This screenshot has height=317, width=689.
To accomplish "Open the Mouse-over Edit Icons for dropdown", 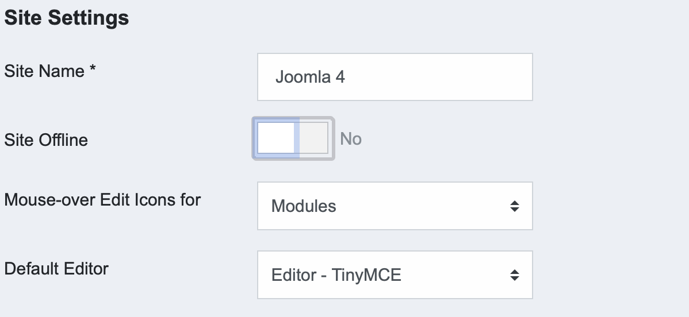I will click(x=395, y=206).
